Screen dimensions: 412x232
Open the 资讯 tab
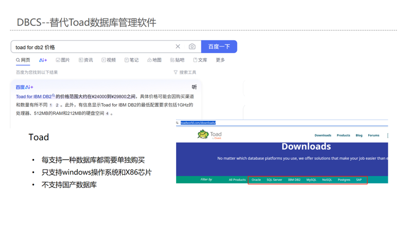point(85,60)
